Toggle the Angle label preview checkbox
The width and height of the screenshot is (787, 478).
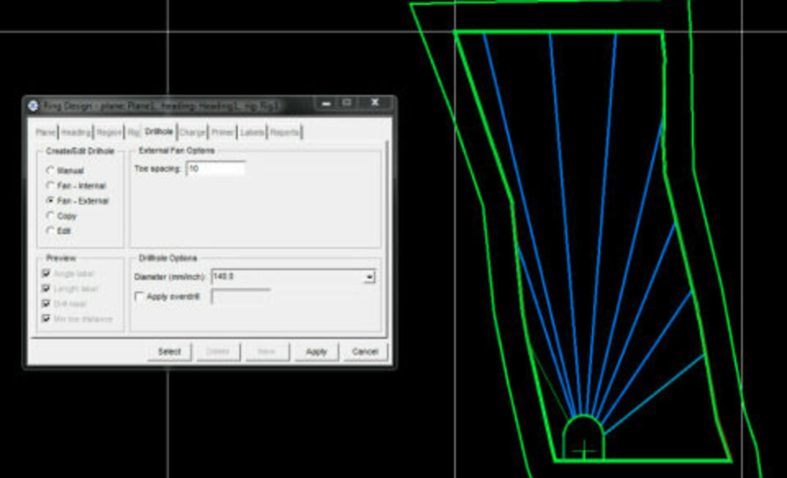pyautogui.click(x=45, y=273)
